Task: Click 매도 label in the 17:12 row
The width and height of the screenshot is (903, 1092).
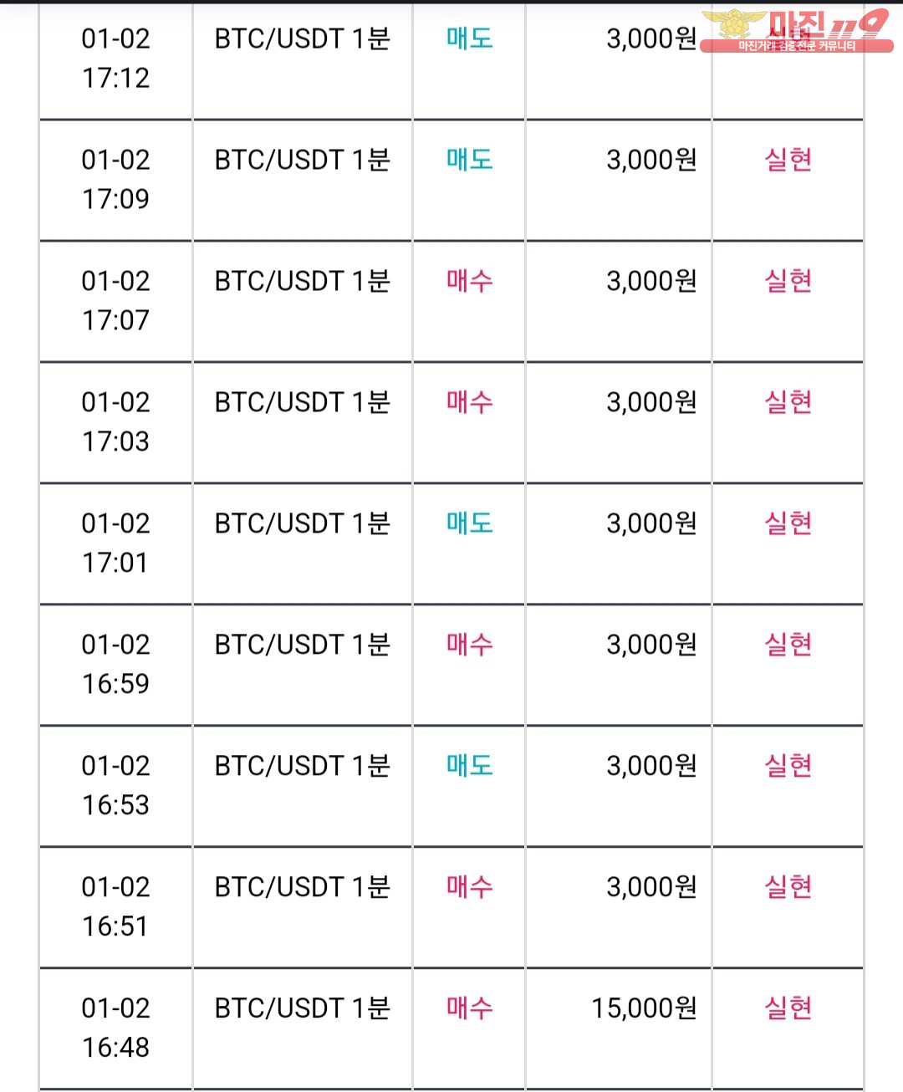Action: tap(470, 38)
